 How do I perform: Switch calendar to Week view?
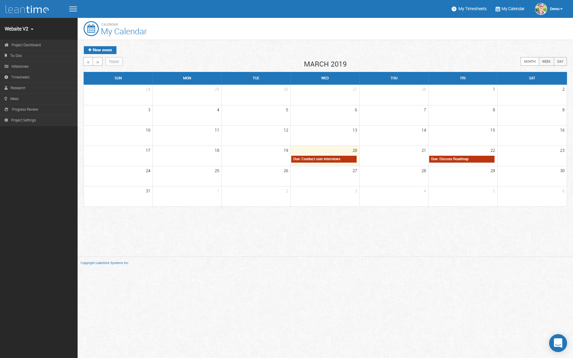546,61
